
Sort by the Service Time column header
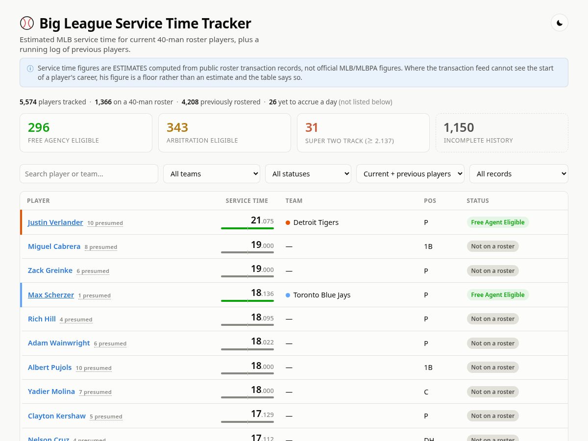(247, 201)
